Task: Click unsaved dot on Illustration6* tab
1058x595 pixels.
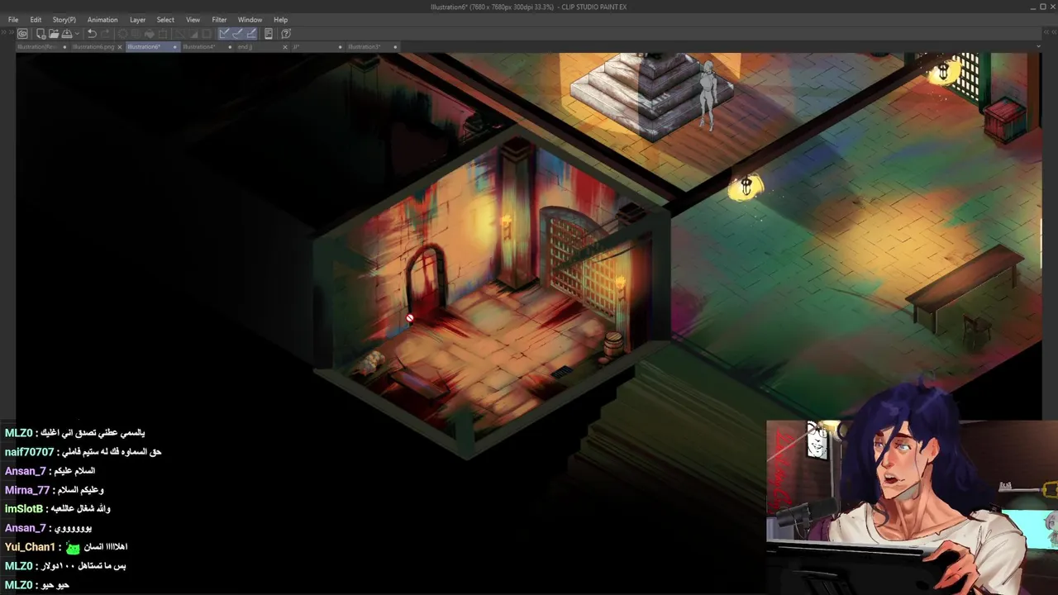Action: click(x=174, y=47)
